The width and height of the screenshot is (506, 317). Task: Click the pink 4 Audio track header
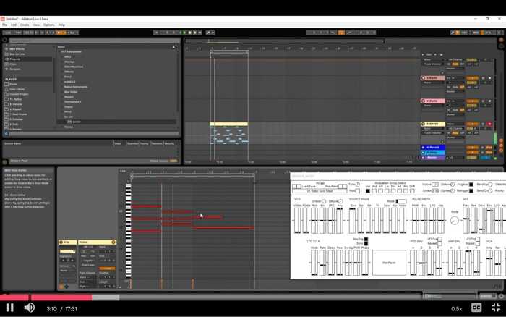click(x=433, y=101)
